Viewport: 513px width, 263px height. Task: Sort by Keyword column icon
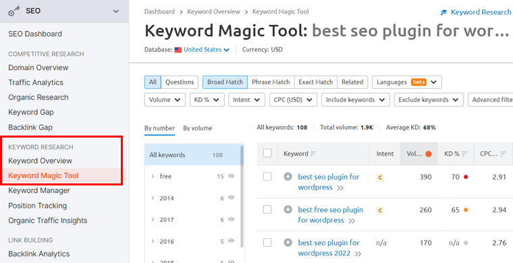click(x=313, y=154)
